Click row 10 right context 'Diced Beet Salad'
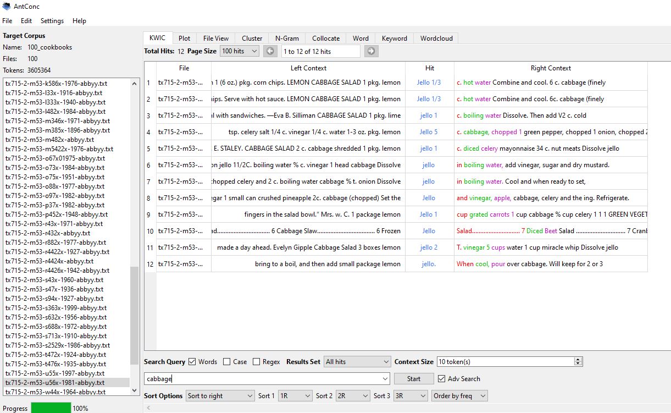The image size is (671, 413). [550, 231]
